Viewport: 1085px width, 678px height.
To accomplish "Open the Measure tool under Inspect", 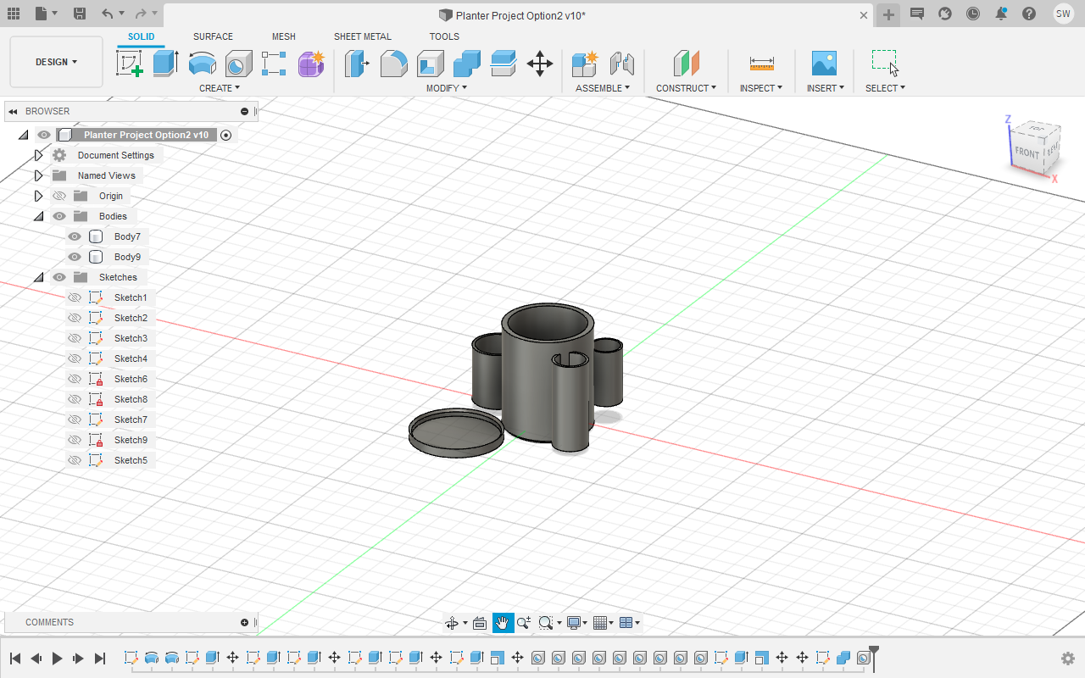I will point(760,64).
